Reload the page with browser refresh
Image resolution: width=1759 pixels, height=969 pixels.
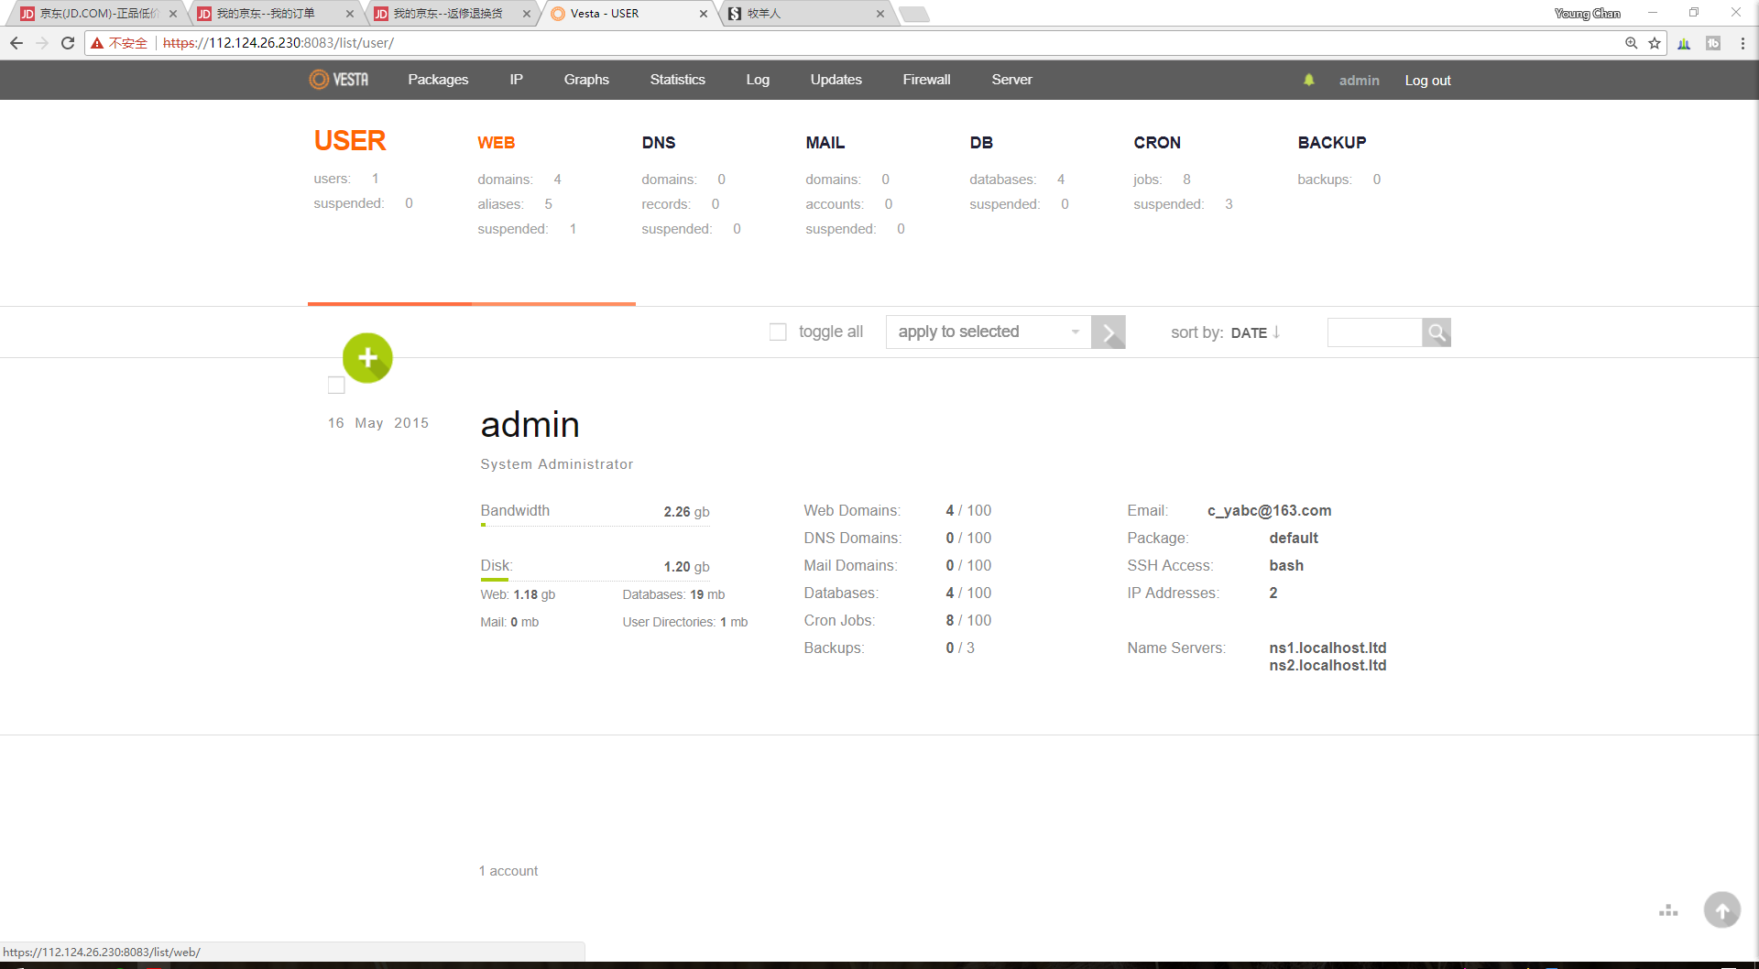point(68,43)
